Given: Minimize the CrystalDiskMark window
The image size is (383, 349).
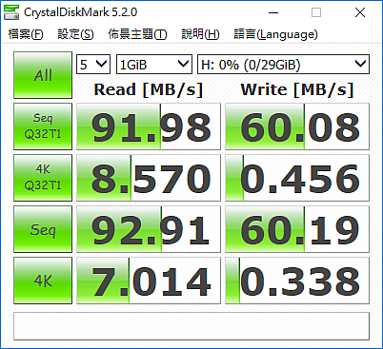Looking at the screenshot, I should tap(273, 12).
